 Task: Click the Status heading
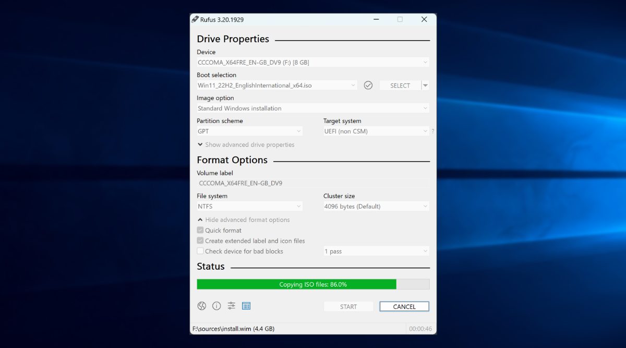coord(211,266)
